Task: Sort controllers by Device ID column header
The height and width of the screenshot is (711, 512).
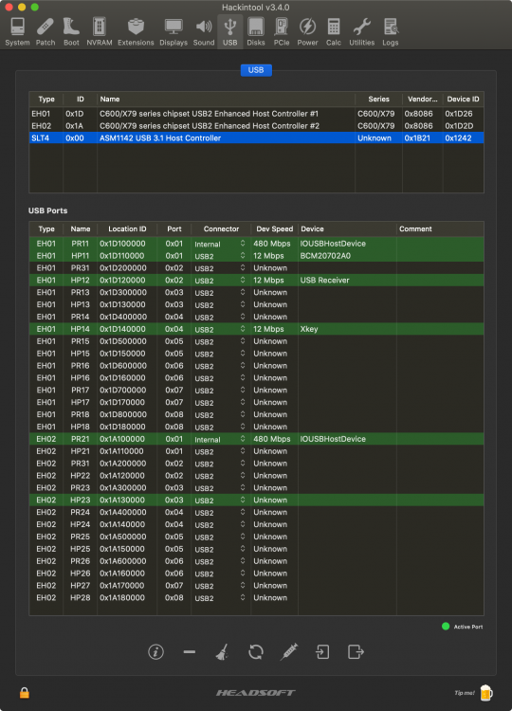Action: (463, 99)
